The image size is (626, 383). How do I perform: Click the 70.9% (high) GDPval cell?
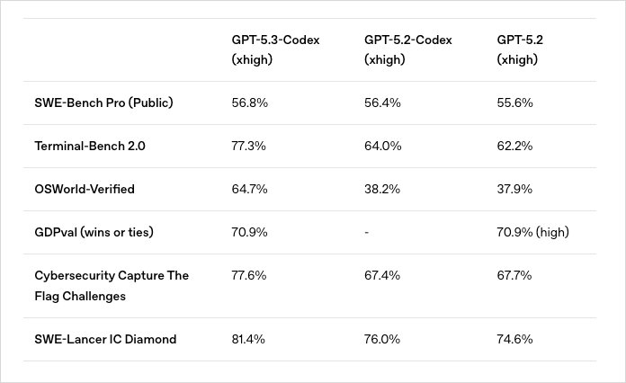pyautogui.click(x=533, y=232)
